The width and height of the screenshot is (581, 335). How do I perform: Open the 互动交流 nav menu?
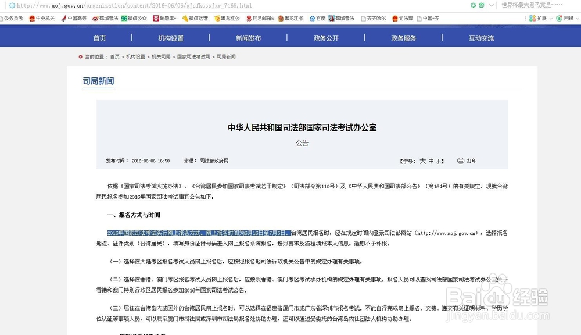481,38
